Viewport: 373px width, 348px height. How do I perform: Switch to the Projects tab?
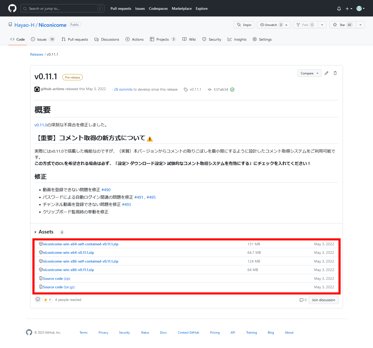click(163, 39)
